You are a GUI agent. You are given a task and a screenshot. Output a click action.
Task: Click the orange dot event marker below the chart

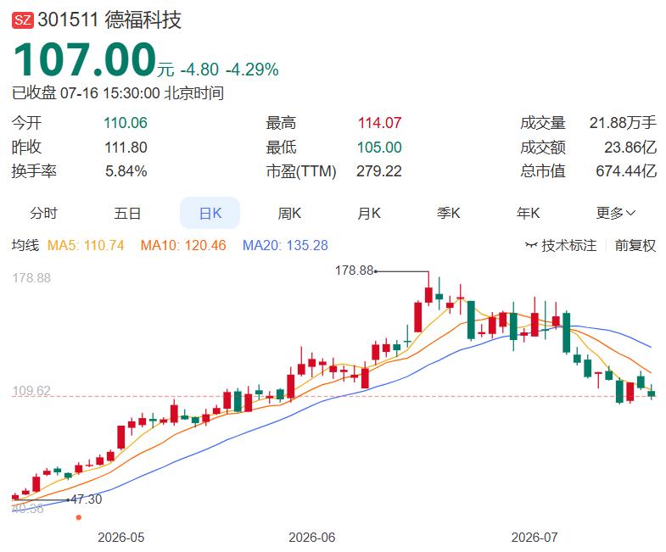79,517
